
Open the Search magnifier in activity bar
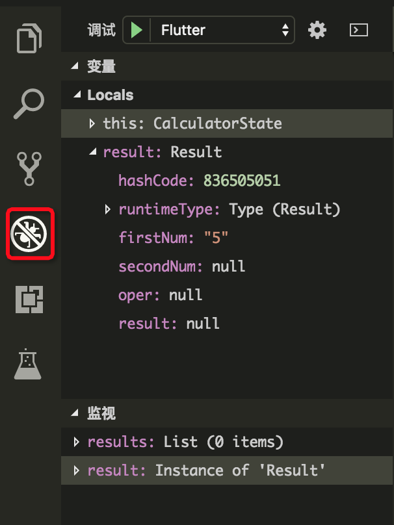pyautogui.click(x=29, y=103)
